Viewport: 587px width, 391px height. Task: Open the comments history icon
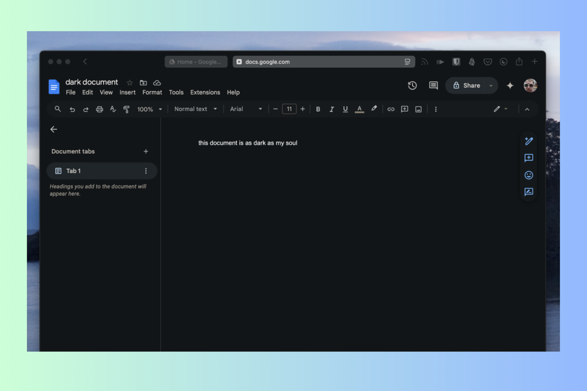click(433, 86)
